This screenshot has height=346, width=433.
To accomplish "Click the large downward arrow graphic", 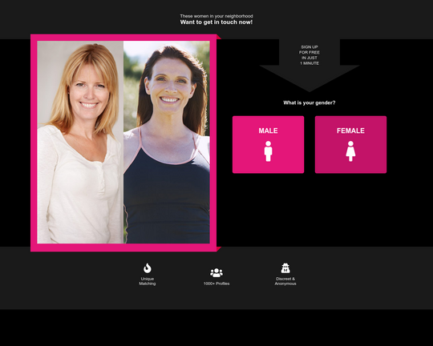I will [x=310, y=66].
